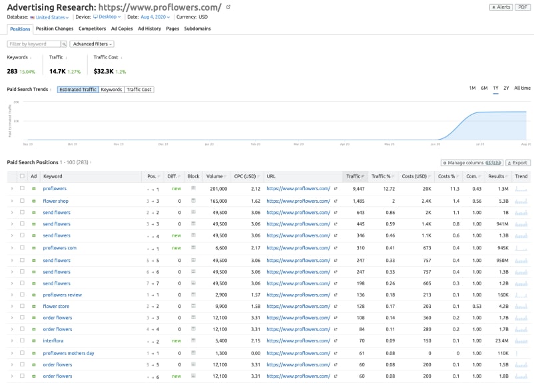Click the ad icon in flower shop row
Viewport: 534px width, 383px height.
click(34, 201)
